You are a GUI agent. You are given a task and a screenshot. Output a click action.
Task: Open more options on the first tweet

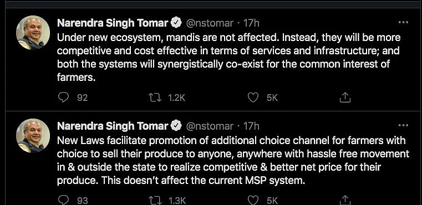pyautogui.click(x=403, y=23)
